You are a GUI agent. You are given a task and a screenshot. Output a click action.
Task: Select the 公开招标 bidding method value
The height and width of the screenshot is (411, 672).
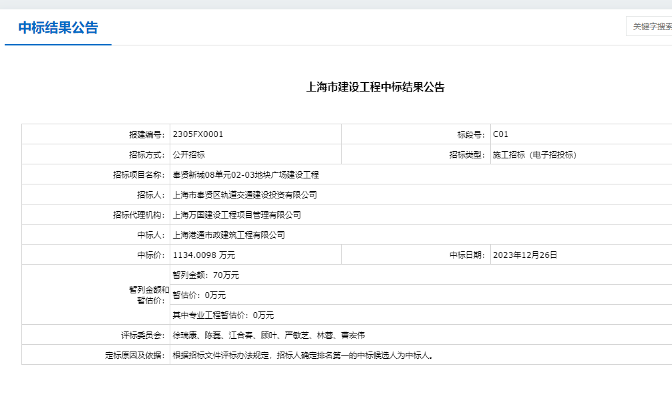(x=188, y=154)
